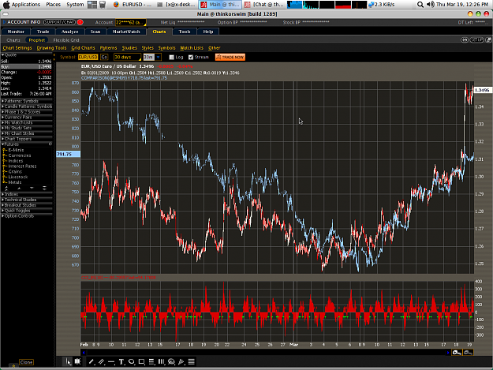493x370 pixels.
Task: Expand My Watch Lists panel
Action: (27, 122)
